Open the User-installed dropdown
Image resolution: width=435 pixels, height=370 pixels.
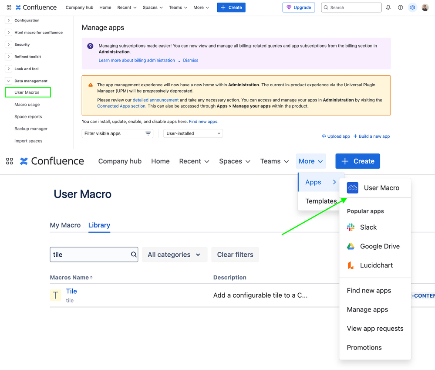[193, 133]
